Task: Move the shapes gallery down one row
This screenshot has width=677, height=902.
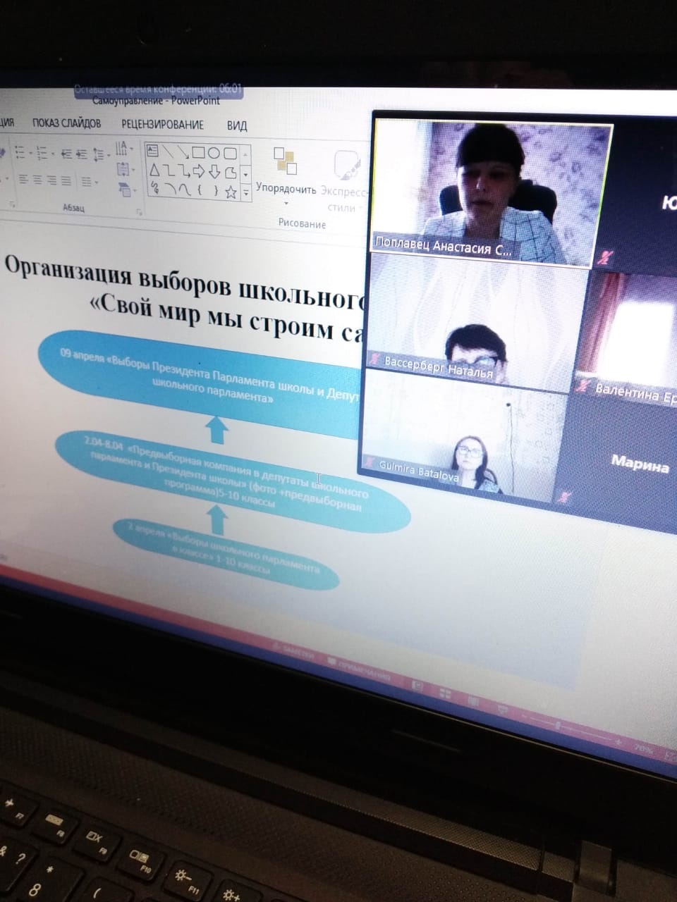Action: (x=246, y=175)
